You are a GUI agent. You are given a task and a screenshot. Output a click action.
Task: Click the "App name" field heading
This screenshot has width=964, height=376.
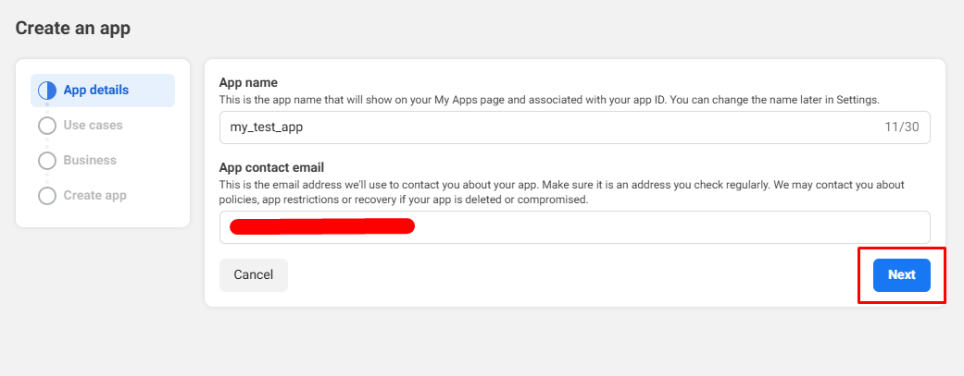point(247,82)
